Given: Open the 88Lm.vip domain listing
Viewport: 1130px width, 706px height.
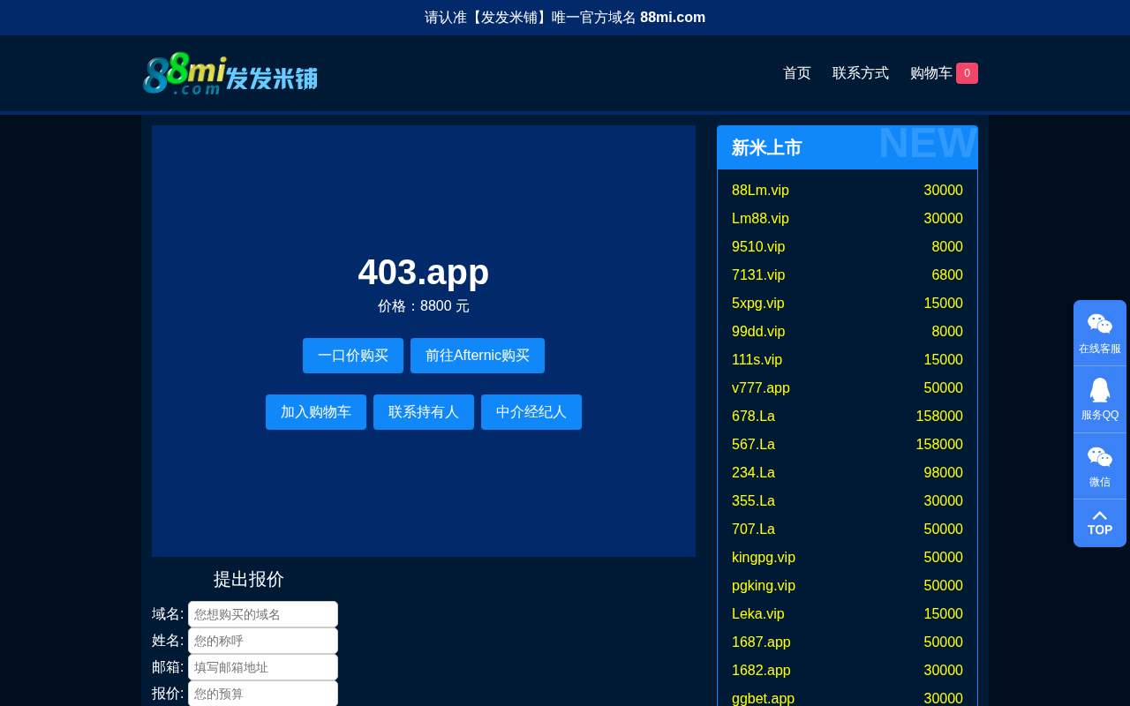Looking at the screenshot, I should pyautogui.click(x=760, y=191).
